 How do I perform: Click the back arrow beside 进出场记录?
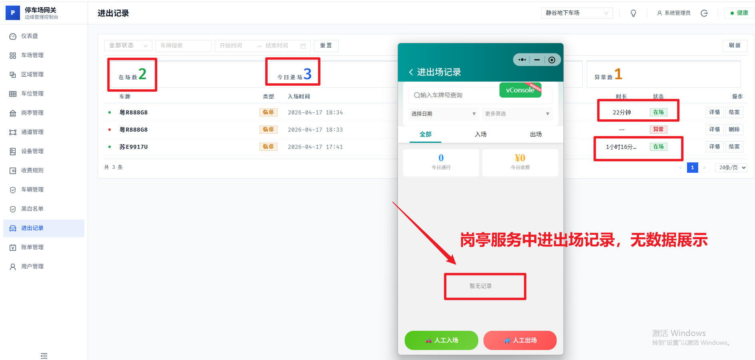[x=411, y=72]
